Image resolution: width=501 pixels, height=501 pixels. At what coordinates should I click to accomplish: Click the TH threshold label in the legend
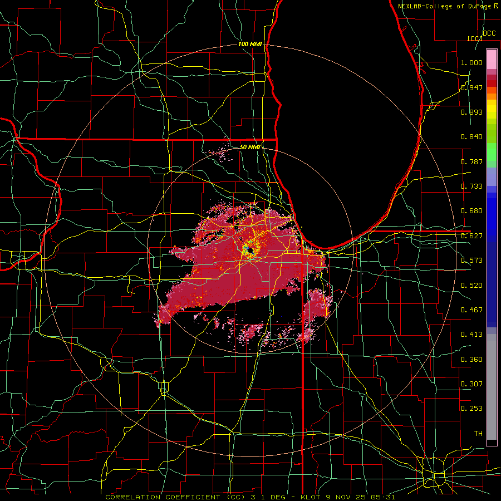(x=478, y=434)
